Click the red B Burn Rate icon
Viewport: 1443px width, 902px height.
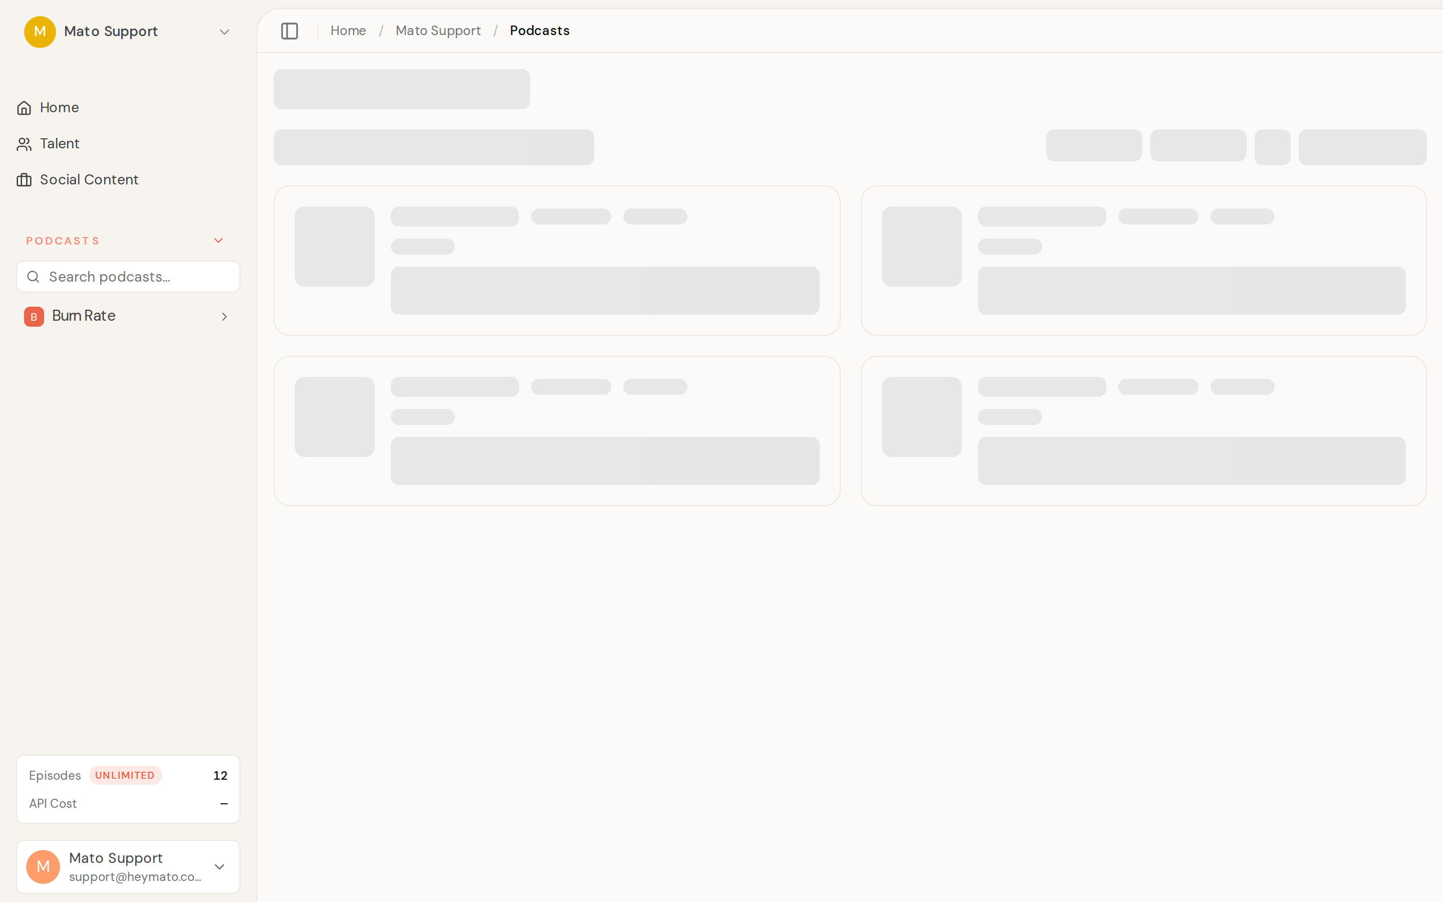point(34,317)
